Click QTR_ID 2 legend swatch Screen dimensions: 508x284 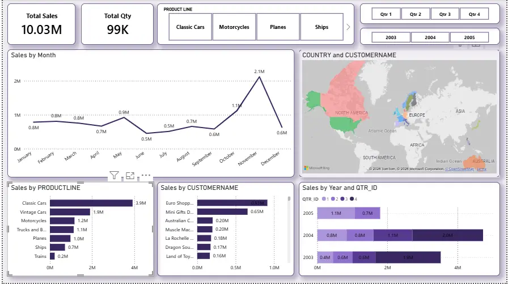(333, 199)
